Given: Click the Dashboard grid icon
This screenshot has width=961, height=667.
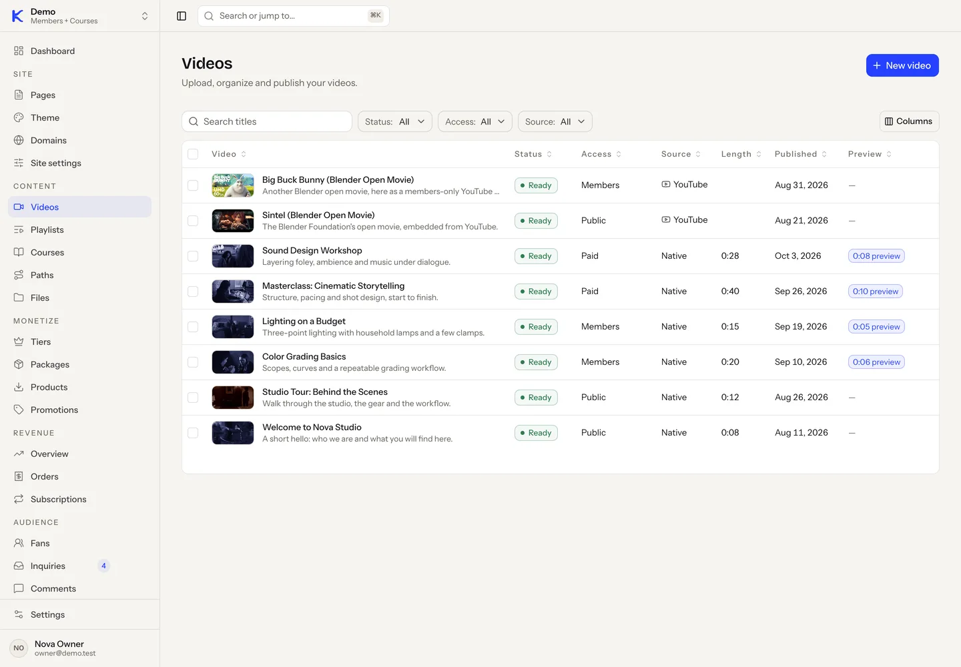Looking at the screenshot, I should coord(19,51).
